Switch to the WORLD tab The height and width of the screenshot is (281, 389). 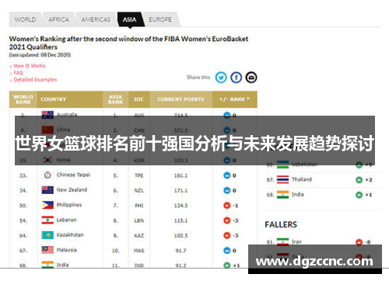[25, 19]
